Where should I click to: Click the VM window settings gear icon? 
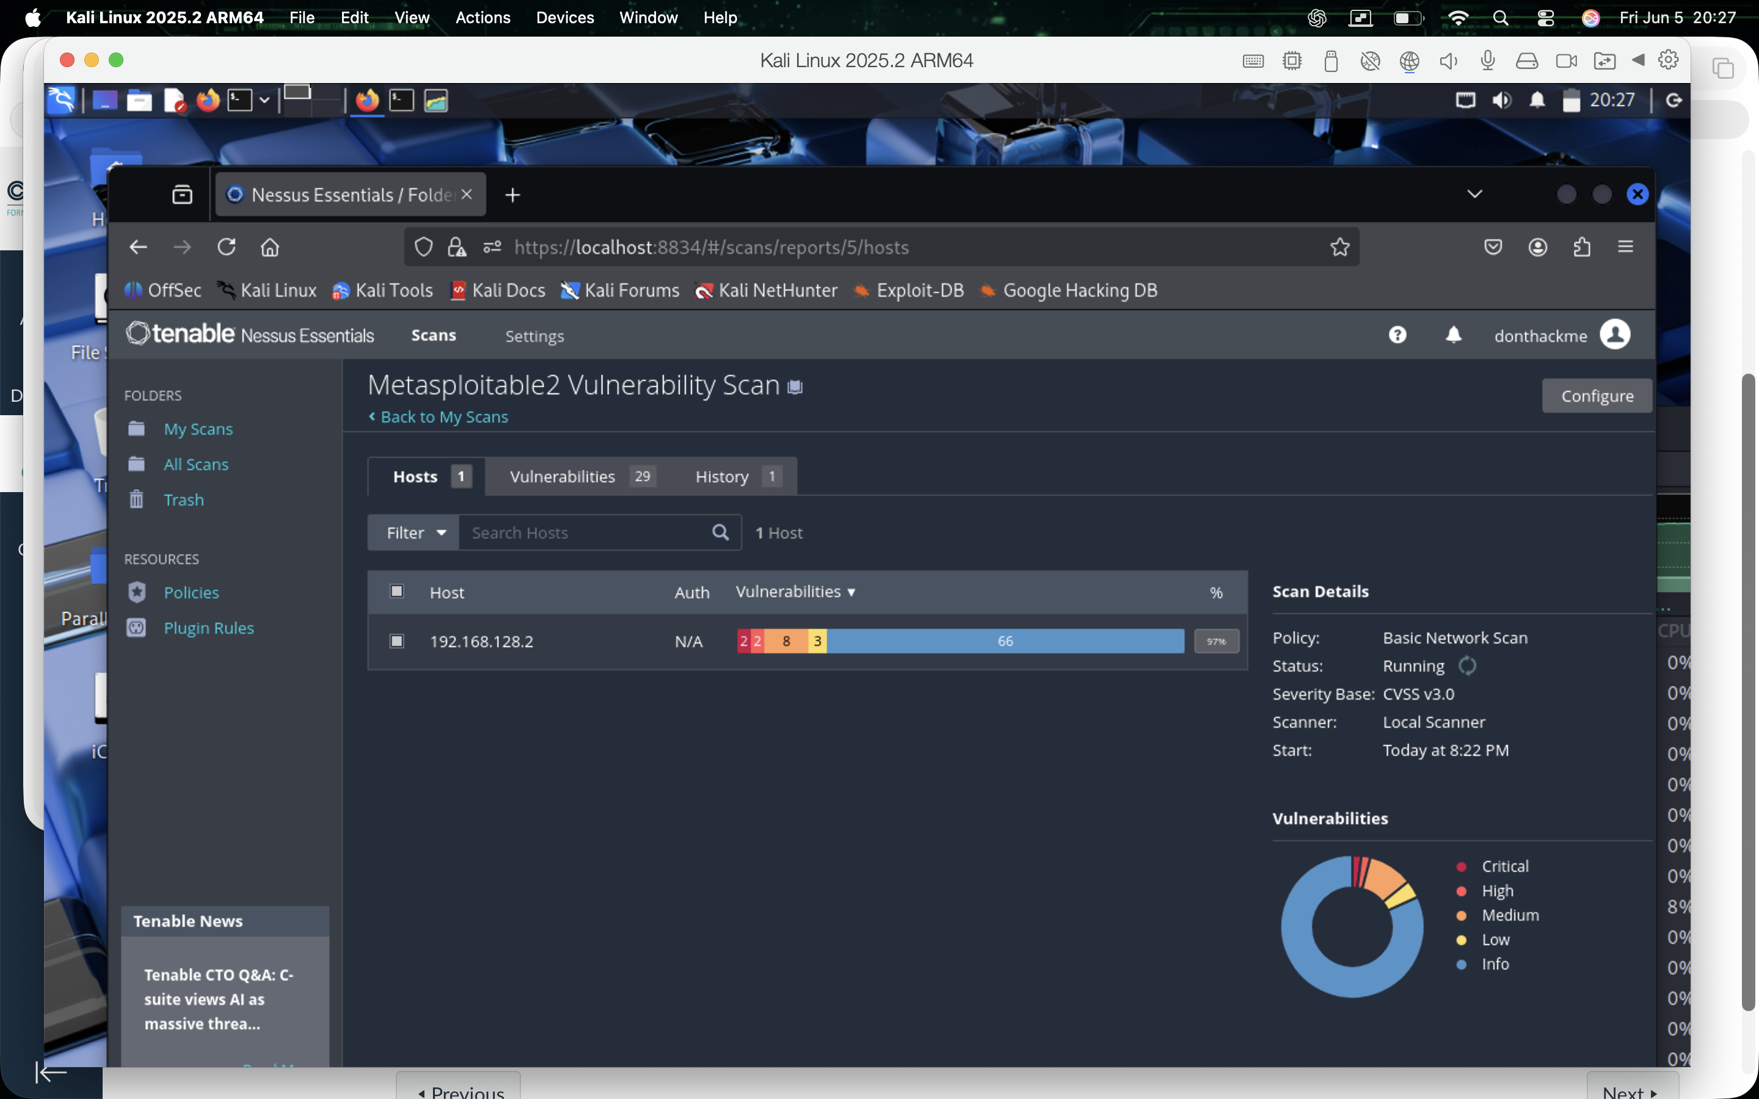coord(1668,60)
